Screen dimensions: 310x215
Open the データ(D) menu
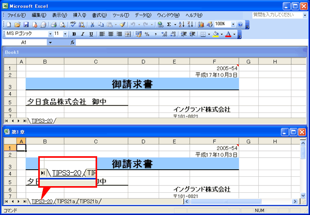(x=143, y=15)
